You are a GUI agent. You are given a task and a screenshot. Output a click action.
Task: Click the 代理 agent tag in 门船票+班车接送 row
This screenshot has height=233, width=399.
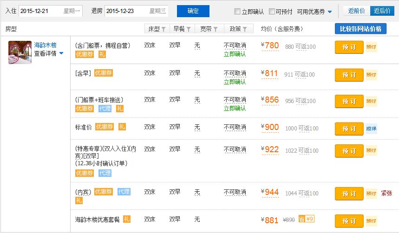pyautogui.click(x=105, y=108)
